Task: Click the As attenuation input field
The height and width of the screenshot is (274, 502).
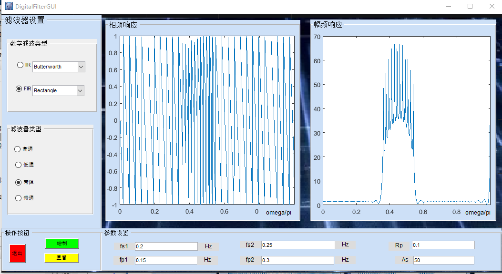Action: point(442,260)
